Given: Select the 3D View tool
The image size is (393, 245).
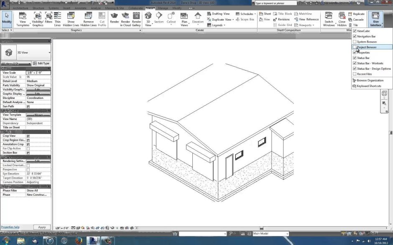Looking at the screenshot, I should [x=148, y=19].
